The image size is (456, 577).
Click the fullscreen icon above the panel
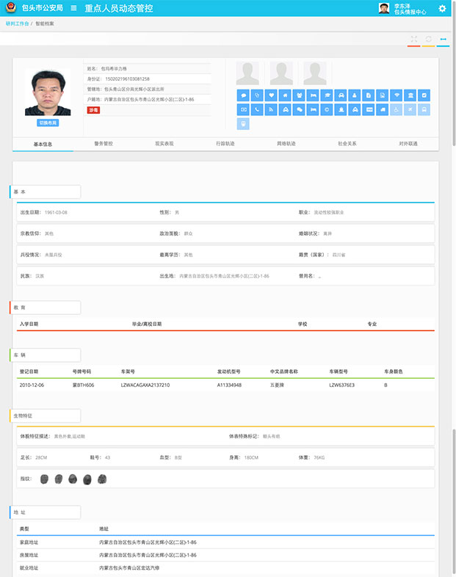(414, 38)
